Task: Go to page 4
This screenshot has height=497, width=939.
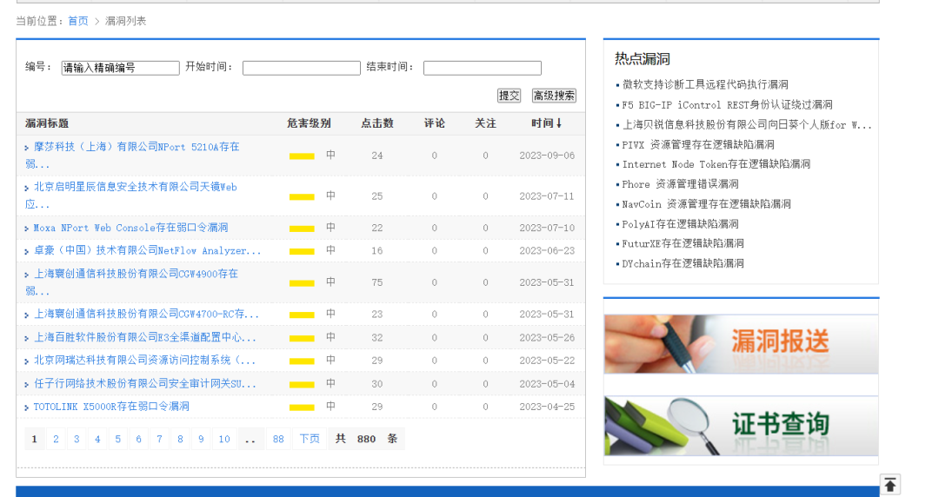Action: 97,439
